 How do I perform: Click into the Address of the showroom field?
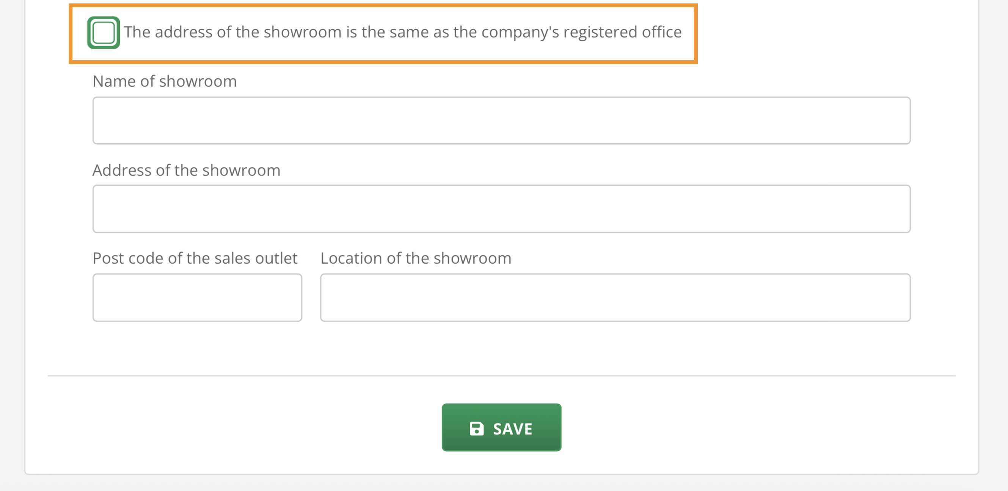[x=501, y=209]
